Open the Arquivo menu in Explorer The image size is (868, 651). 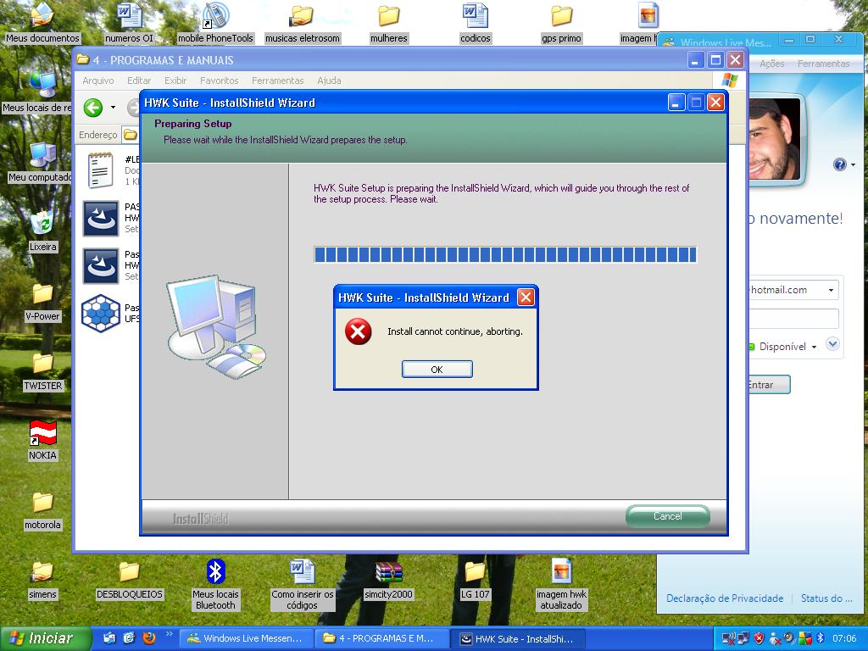[x=98, y=81]
